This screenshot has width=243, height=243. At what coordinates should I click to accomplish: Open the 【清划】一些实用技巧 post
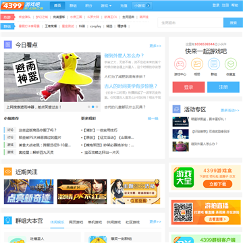100,130
